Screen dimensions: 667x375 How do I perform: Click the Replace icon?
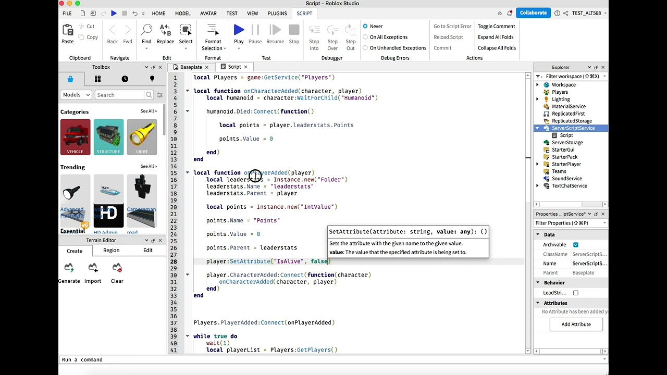pos(165,30)
